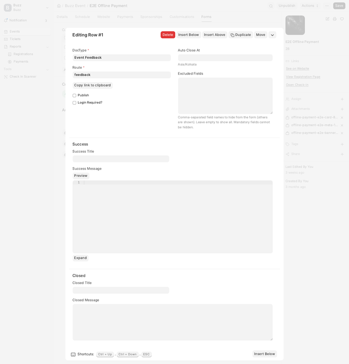
Task: Remove offline-payment-e2e-banner attachment
Action: (342, 133)
